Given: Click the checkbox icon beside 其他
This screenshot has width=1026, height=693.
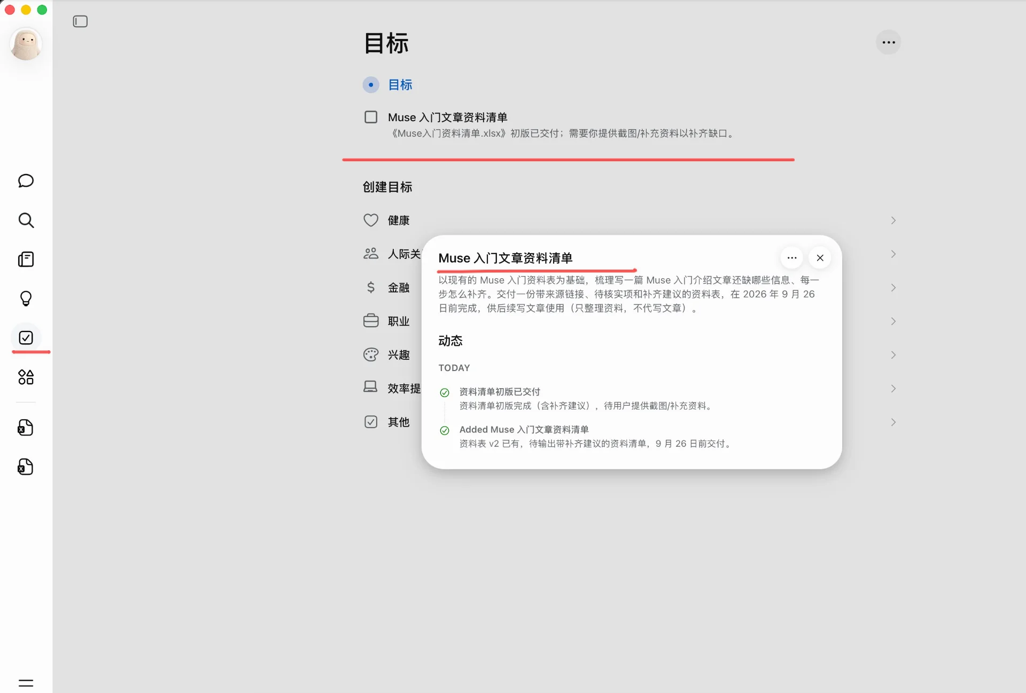Looking at the screenshot, I should tap(371, 422).
